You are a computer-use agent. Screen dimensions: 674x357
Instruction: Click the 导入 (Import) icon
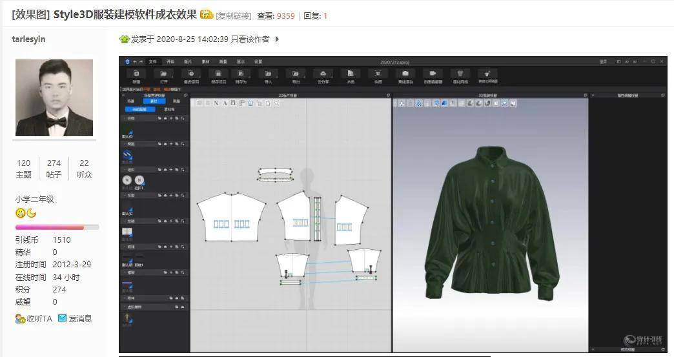click(268, 74)
